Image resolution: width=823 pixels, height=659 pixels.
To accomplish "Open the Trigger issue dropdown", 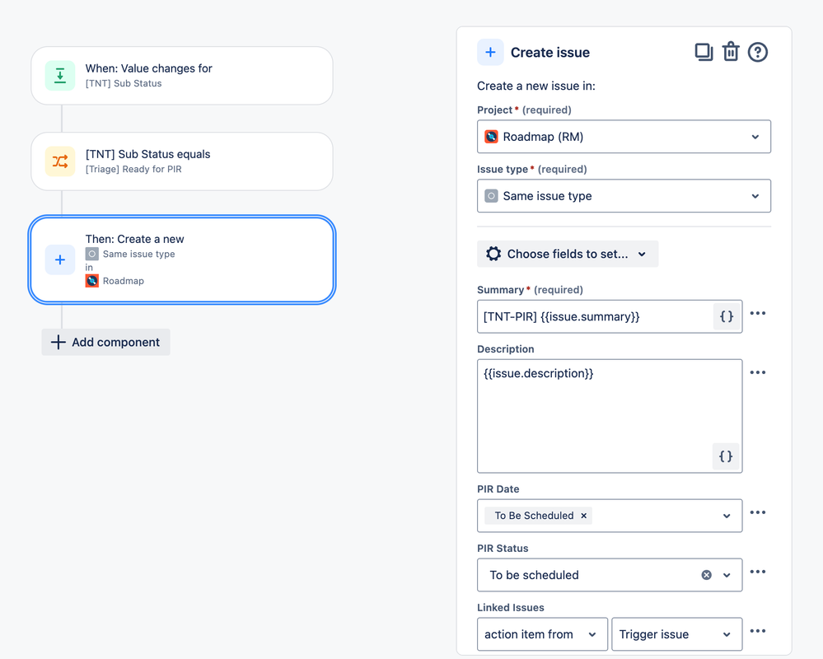I will tap(677, 634).
